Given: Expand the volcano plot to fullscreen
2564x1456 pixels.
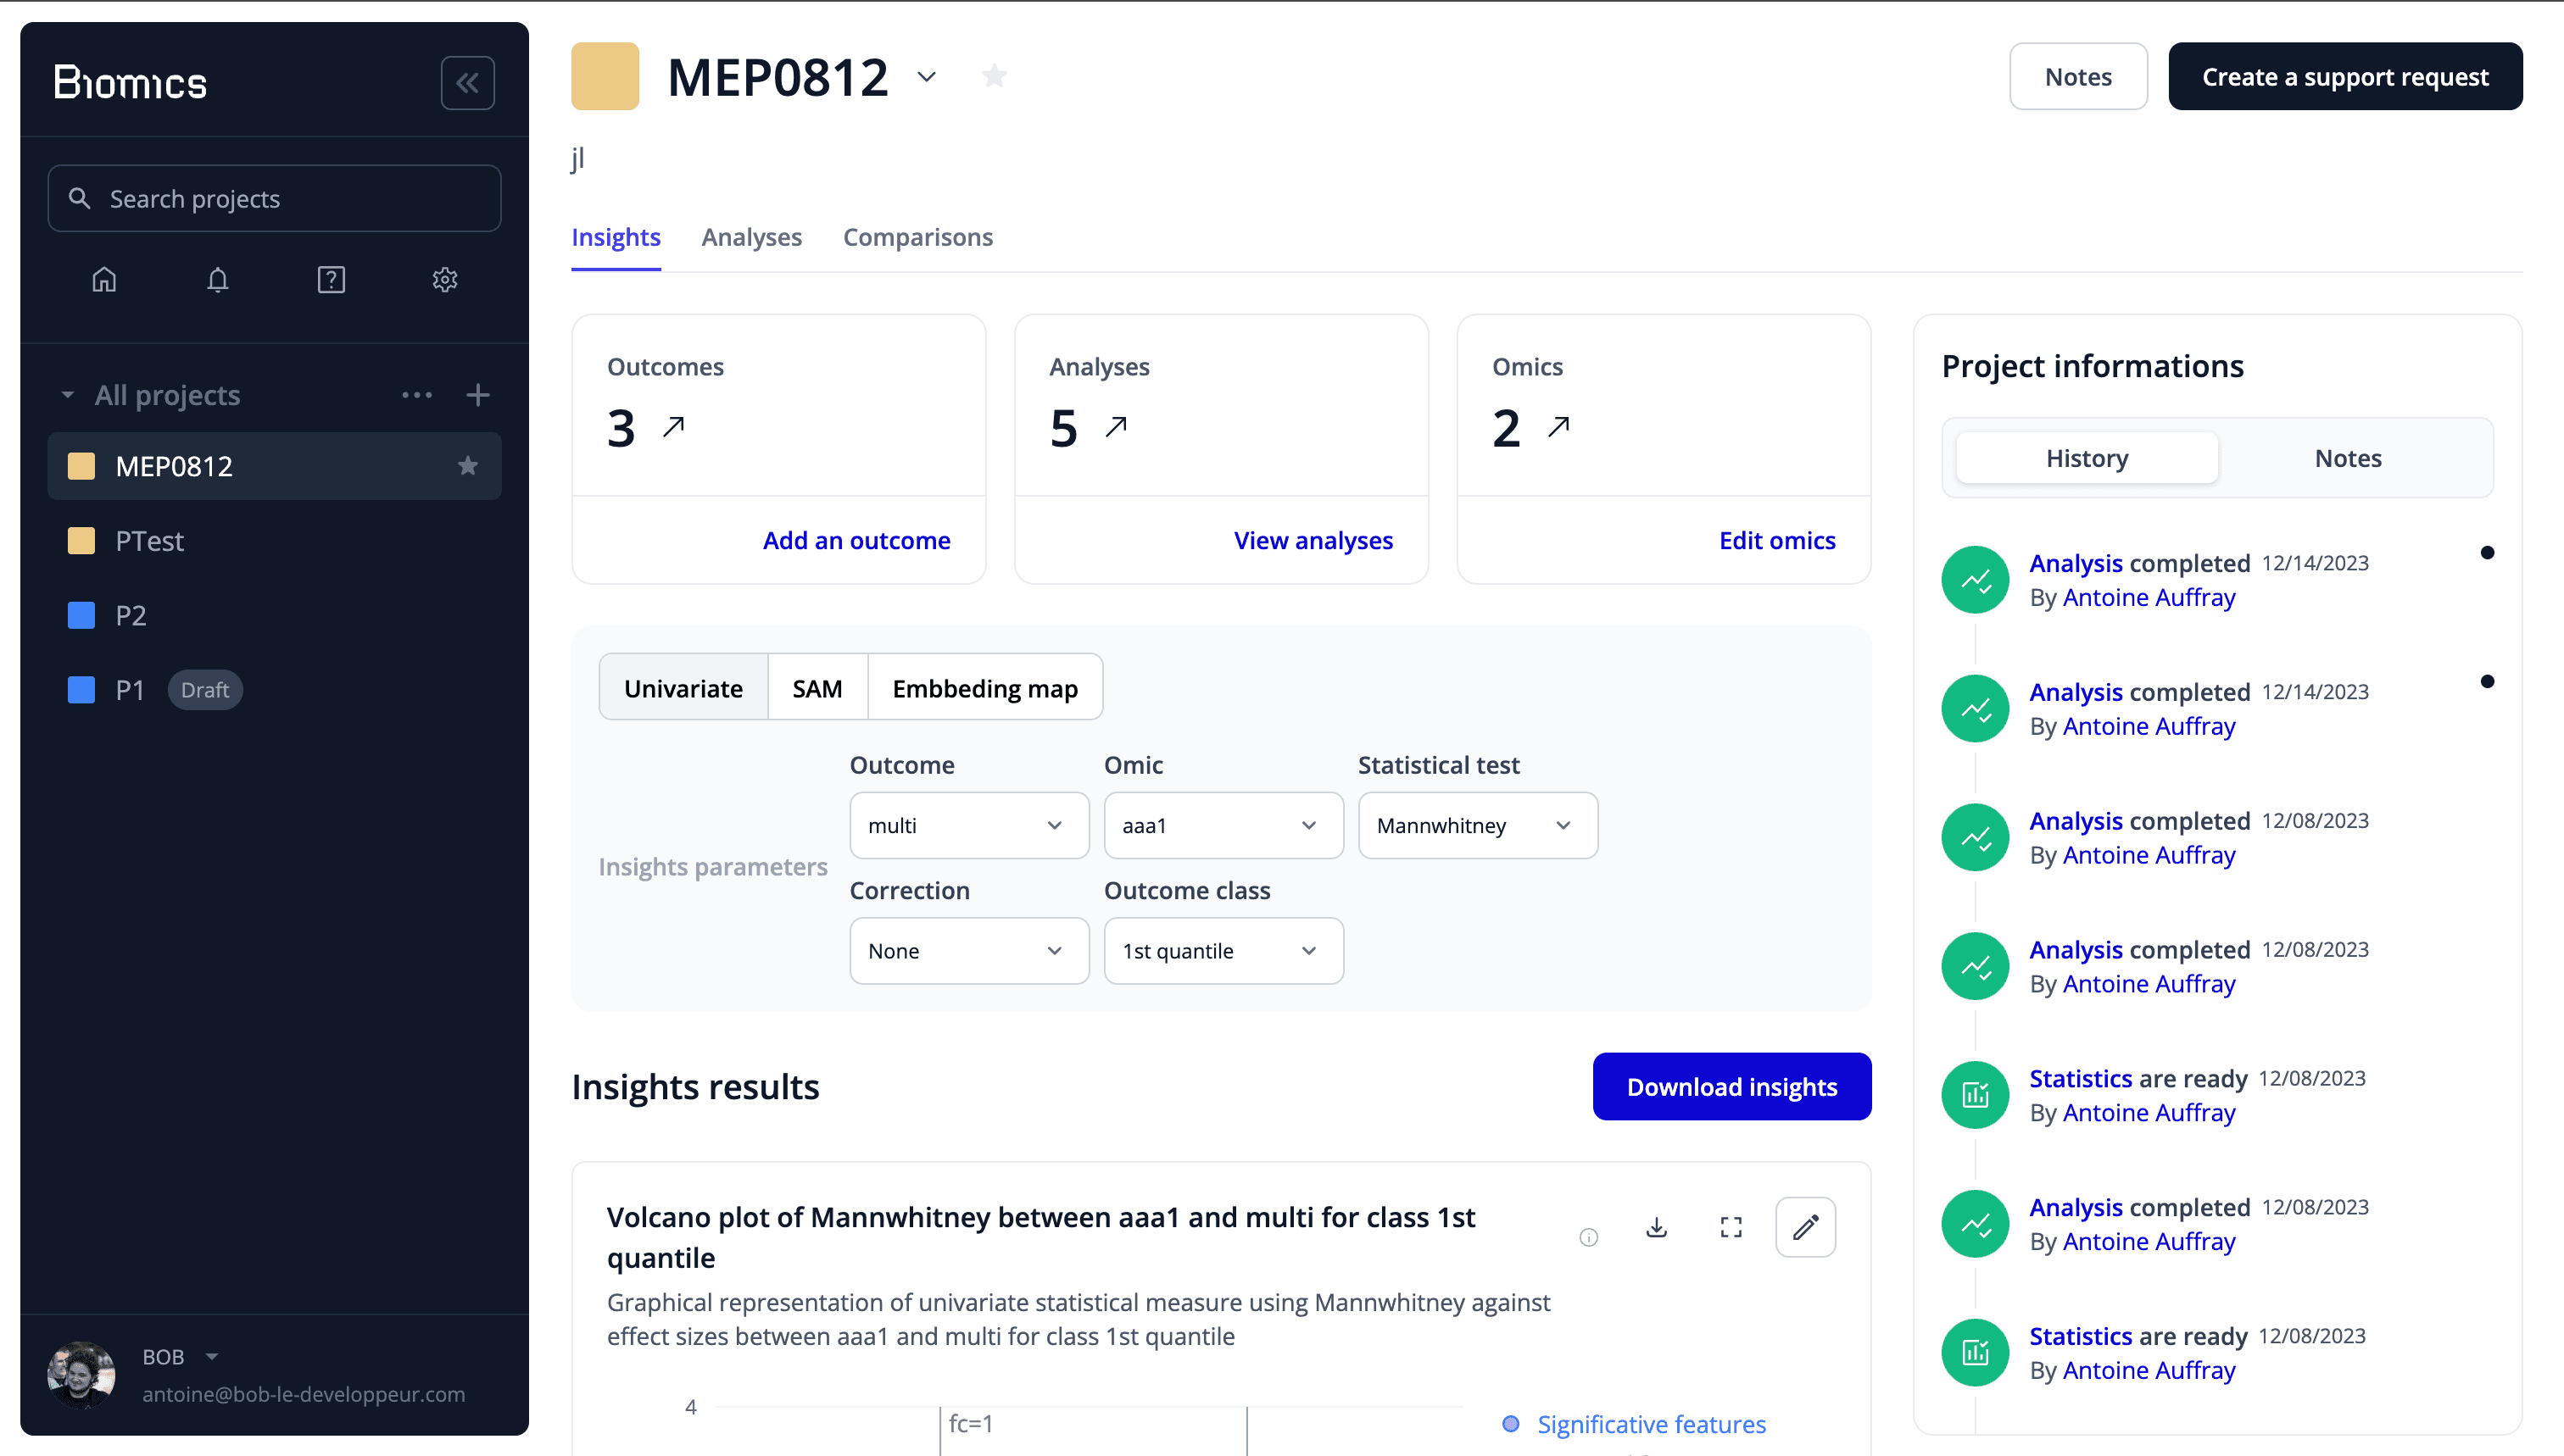Looking at the screenshot, I should coord(1731,1227).
